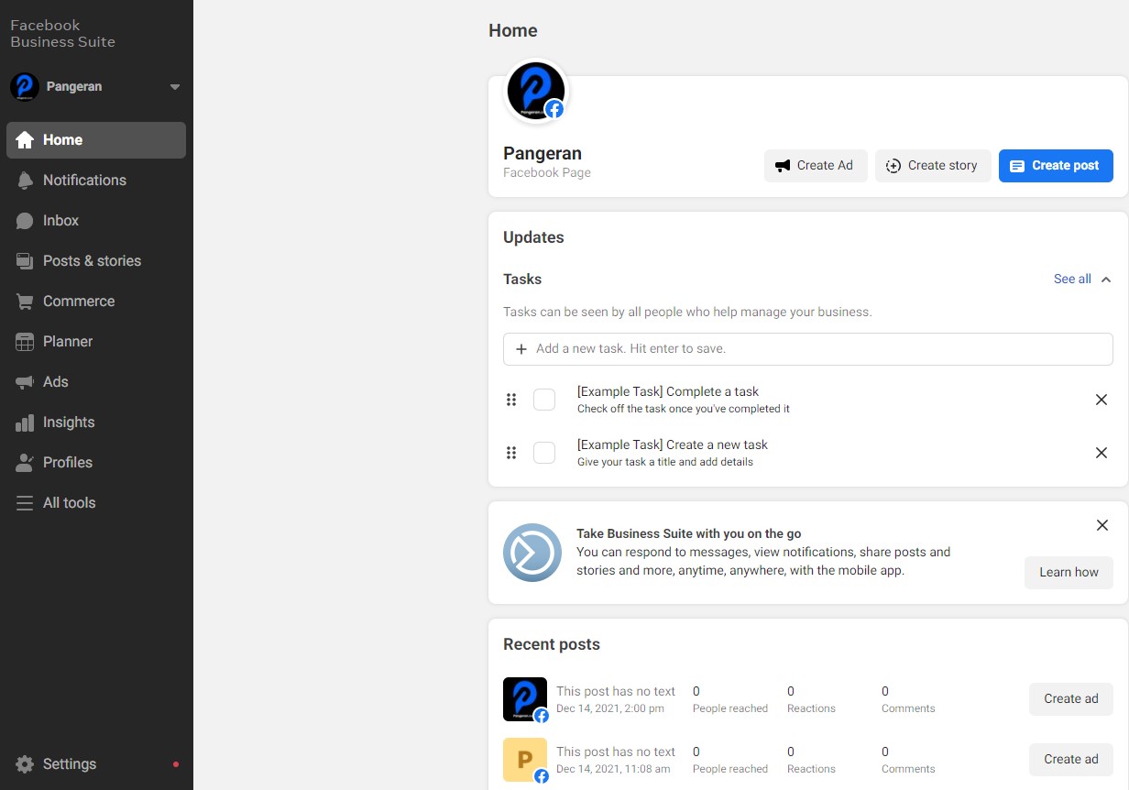The height and width of the screenshot is (790, 1129).
Task: Open Posts & stories section
Action: click(96, 261)
